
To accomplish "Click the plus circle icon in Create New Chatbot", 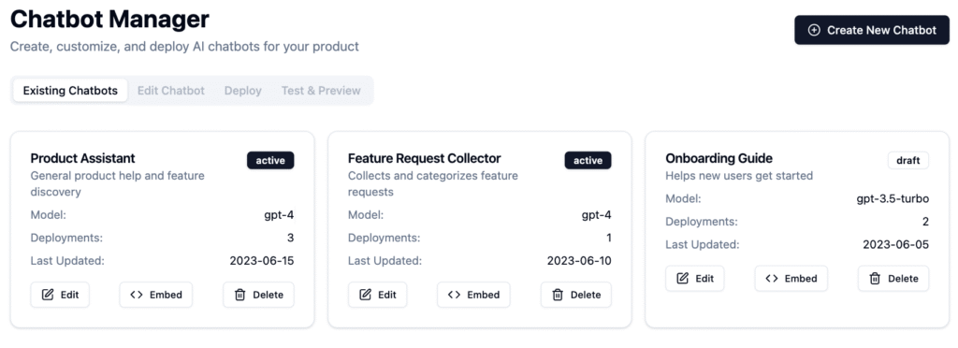I will (x=814, y=31).
